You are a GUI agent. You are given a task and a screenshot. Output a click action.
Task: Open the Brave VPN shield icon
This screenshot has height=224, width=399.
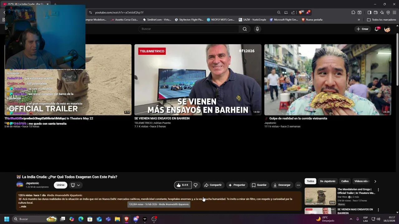tap(388, 12)
